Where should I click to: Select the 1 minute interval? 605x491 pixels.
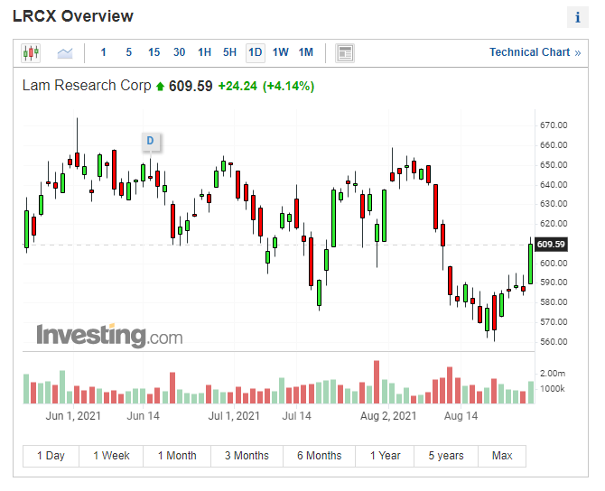coord(103,52)
